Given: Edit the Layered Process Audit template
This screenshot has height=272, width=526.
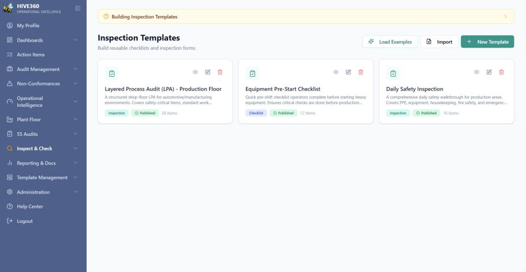Looking at the screenshot, I should pyautogui.click(x=208, y=72).
